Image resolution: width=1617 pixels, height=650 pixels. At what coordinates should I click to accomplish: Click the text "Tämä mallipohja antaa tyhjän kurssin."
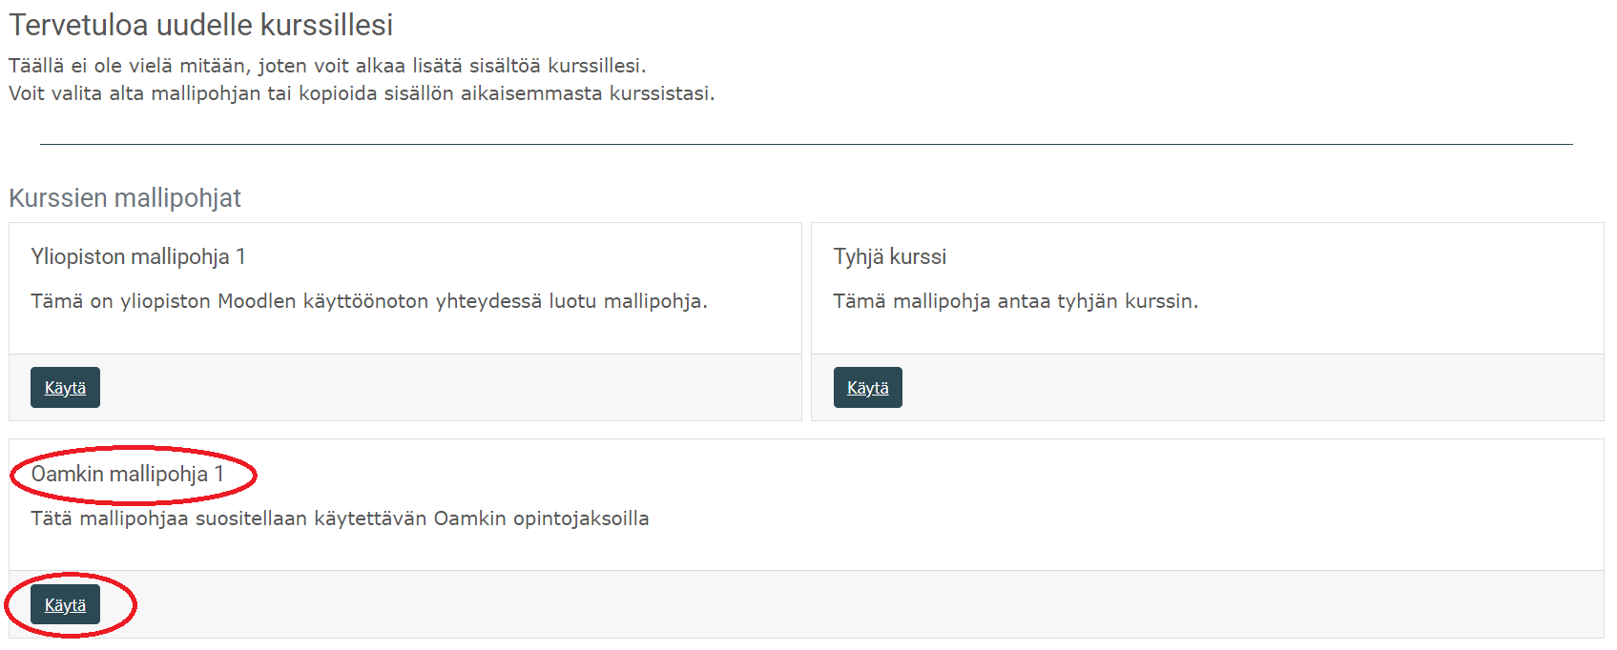[1016, 301]
